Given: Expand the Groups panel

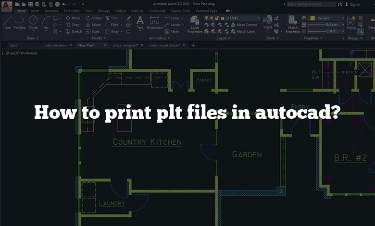Looking at the screenshot, I should click(x=355, y=38).
